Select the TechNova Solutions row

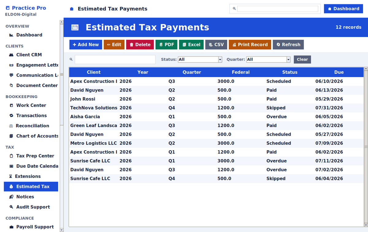(216, 108)
